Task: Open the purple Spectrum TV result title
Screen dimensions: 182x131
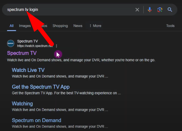Action: click(22, 53)
